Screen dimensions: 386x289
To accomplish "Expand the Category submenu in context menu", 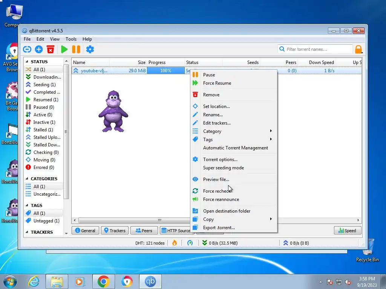I will pyautogui.click(x=234, y=131).
